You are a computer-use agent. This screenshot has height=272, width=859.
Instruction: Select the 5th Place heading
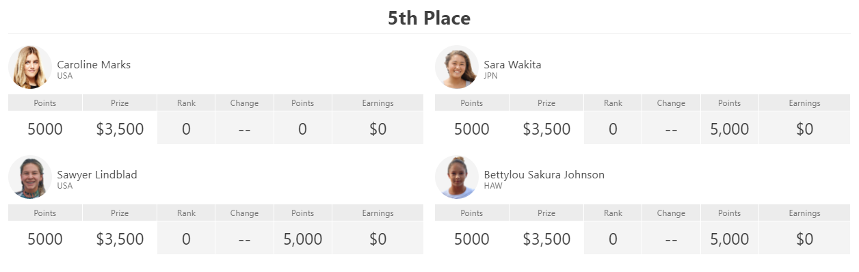tap(429, 18)
